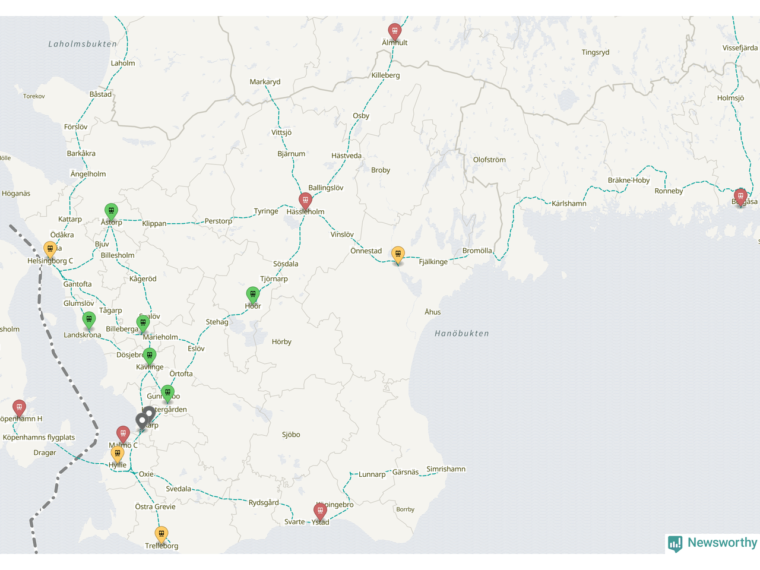Open the yellow train marker at Trelleborg

[x=161, y=534]
